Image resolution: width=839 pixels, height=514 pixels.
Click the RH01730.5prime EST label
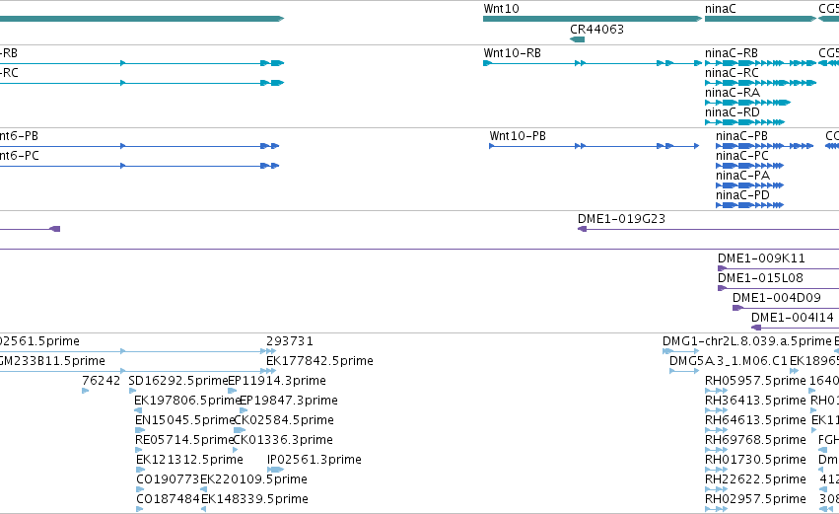click(x=755, y=461)
